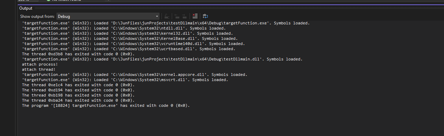444x136 pixels.
Task: Click the testDllmain.dll loaded line
Action: pos(162,59)
